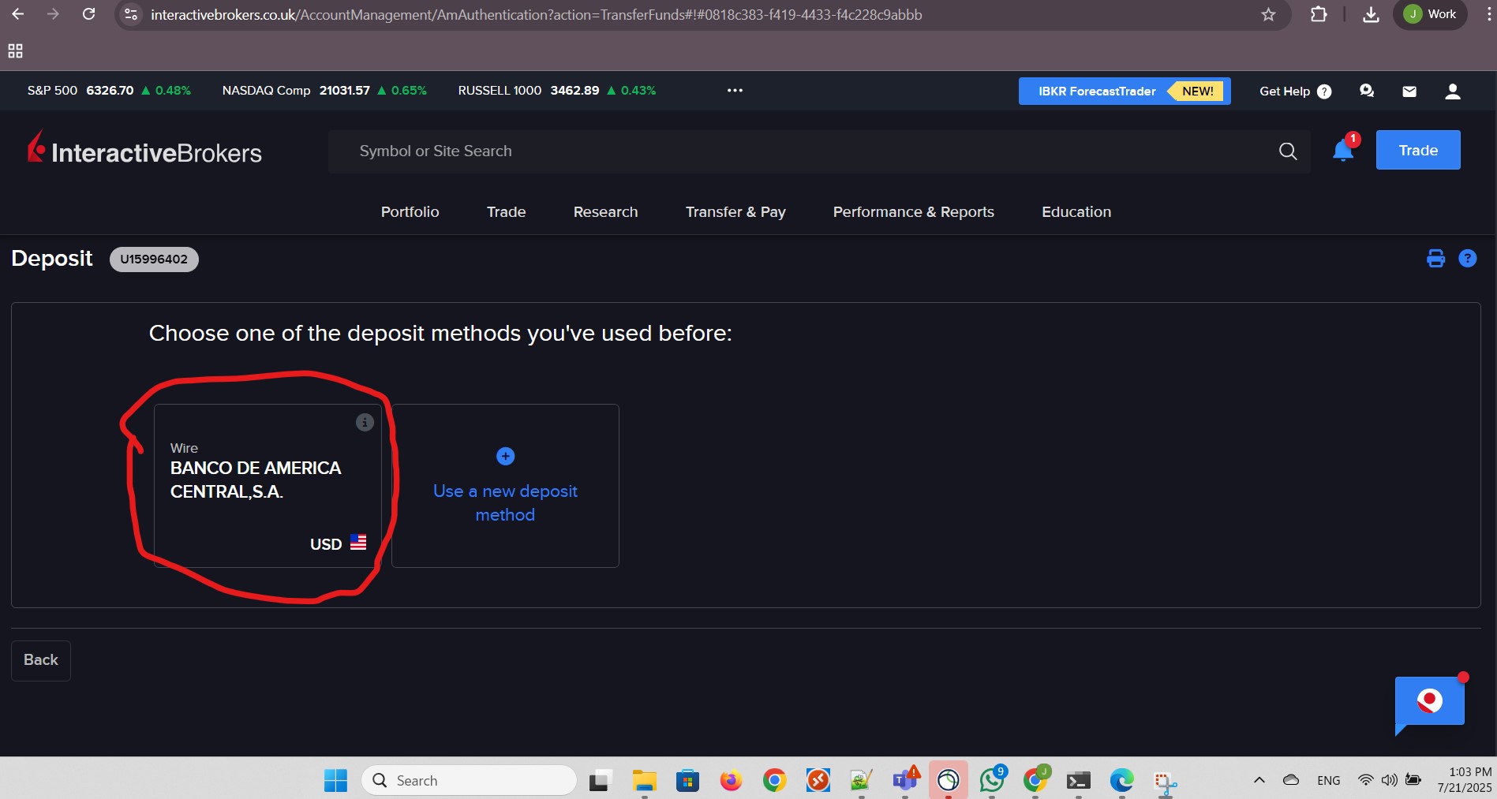Open the Transfer & Pay menu

click(x=735, y=212)
